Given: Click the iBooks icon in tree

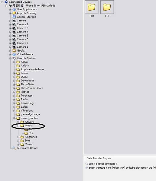Looking at the screenshot, I should [14, 51].
